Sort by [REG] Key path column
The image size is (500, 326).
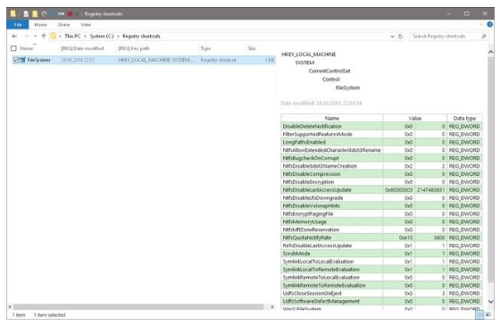(x=134, y=48)
